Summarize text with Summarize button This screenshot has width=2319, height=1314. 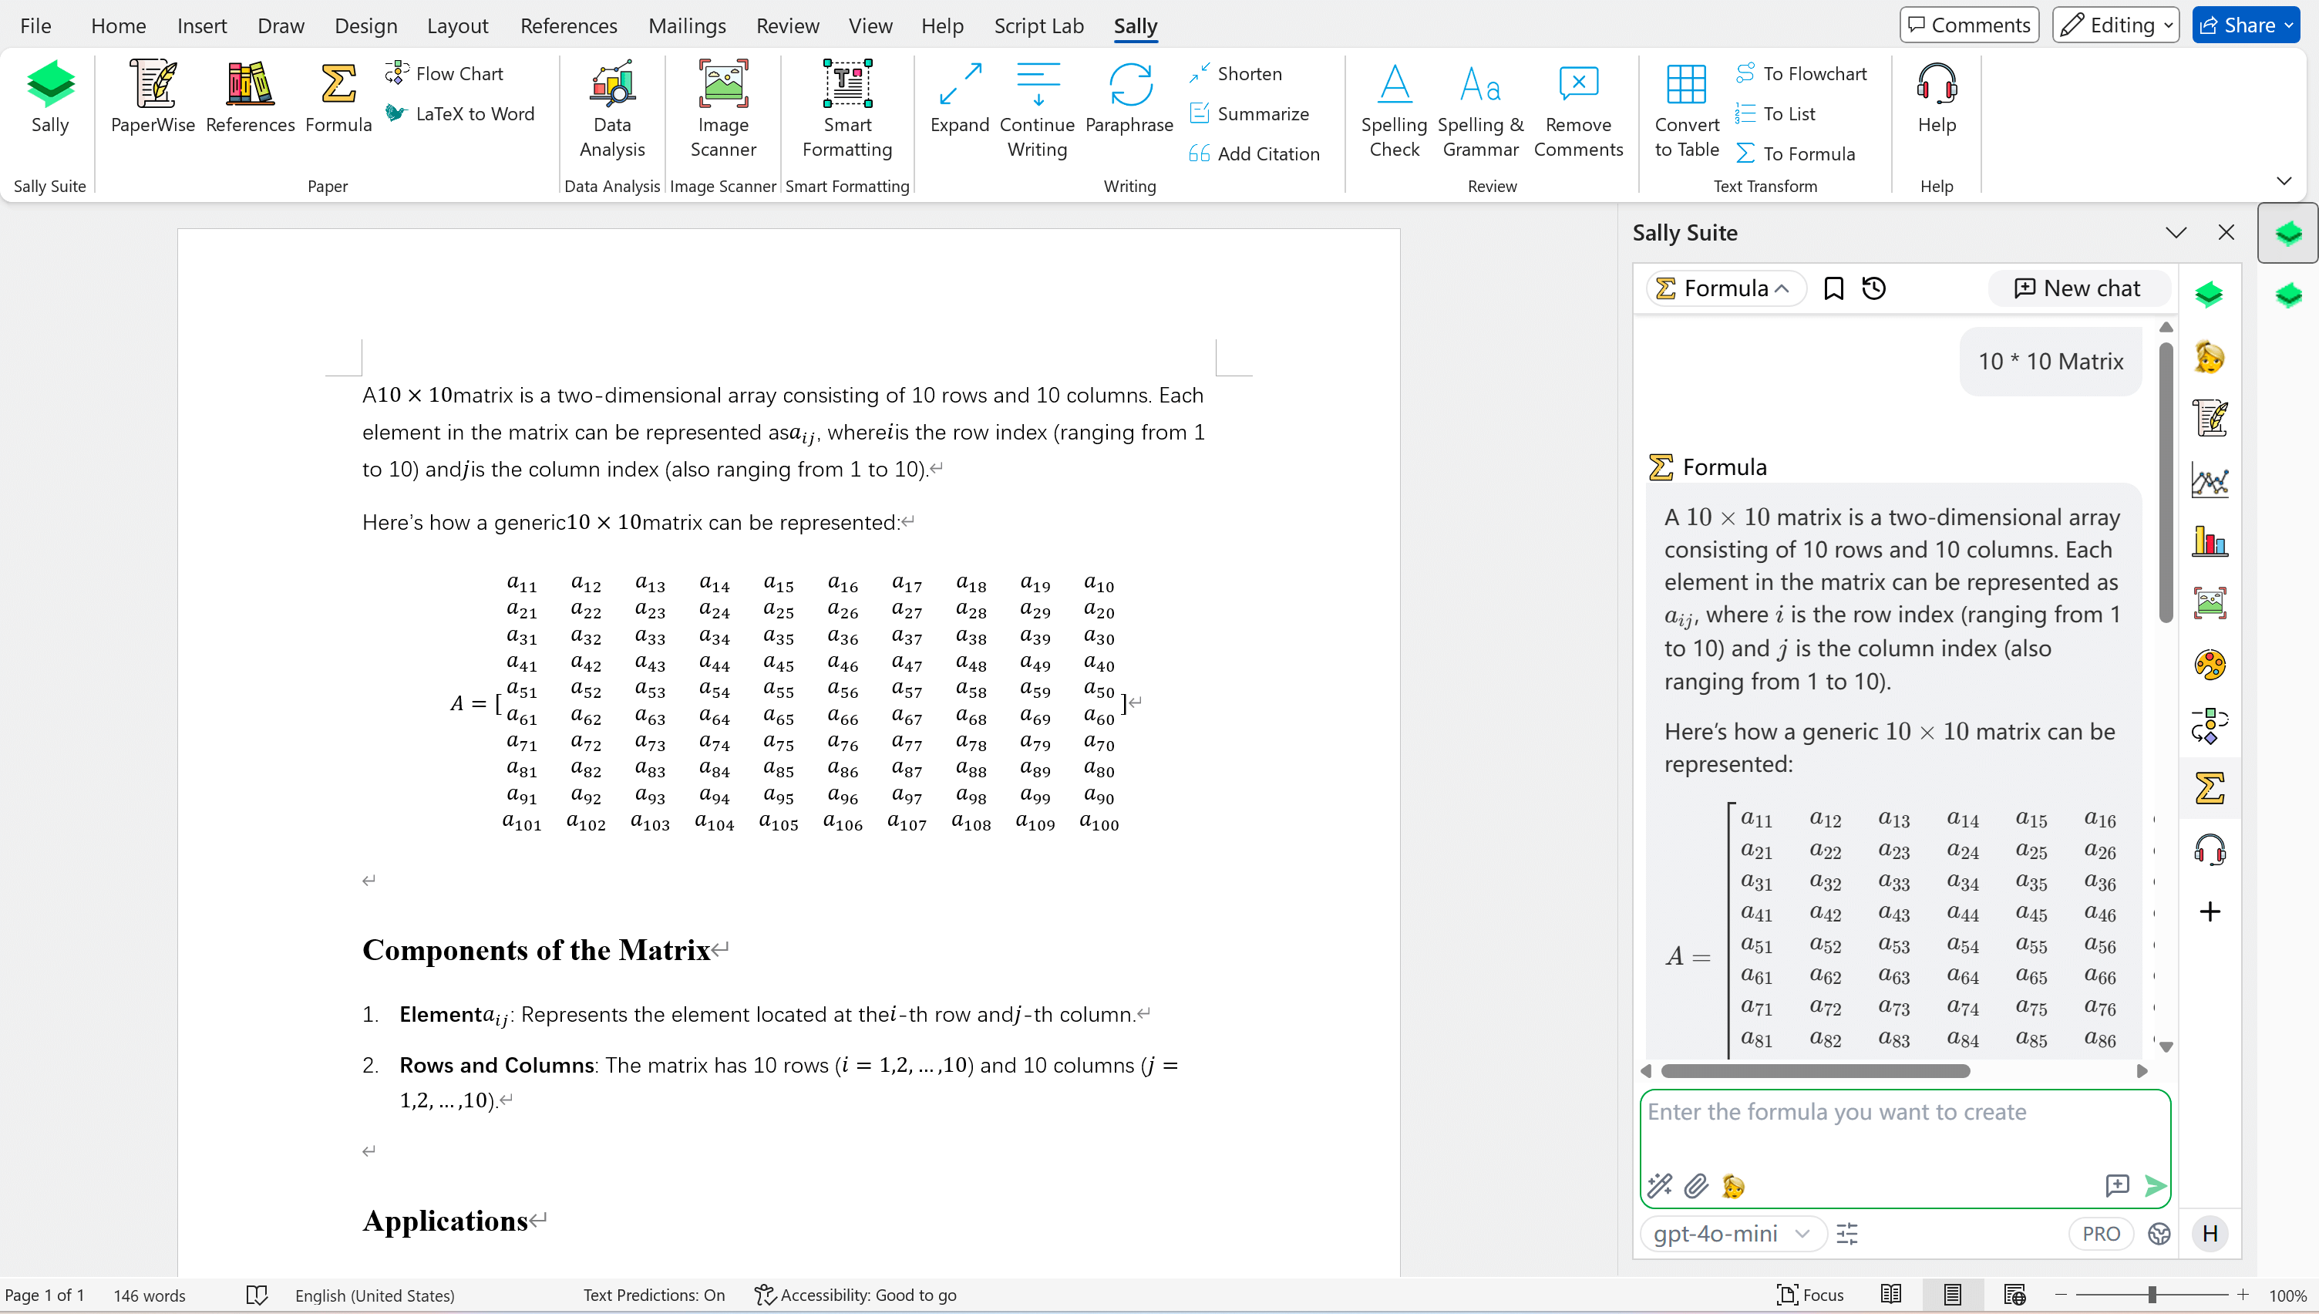click(1249, 113)
